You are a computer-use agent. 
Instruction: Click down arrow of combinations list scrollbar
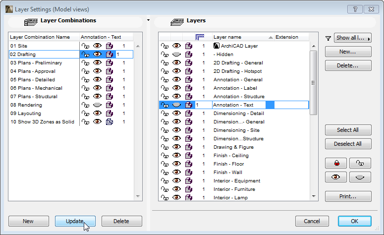(138, 196)
